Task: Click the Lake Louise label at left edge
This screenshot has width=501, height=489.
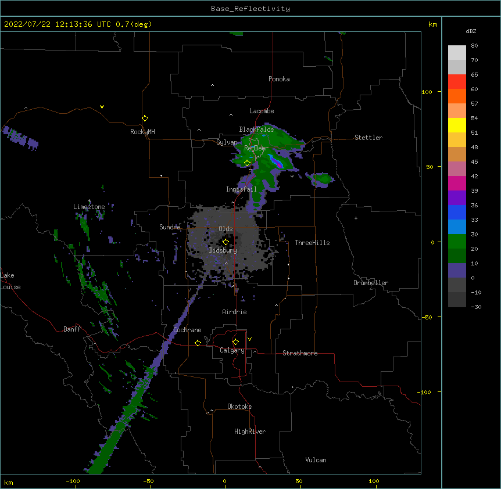Action: click(10, 281)
